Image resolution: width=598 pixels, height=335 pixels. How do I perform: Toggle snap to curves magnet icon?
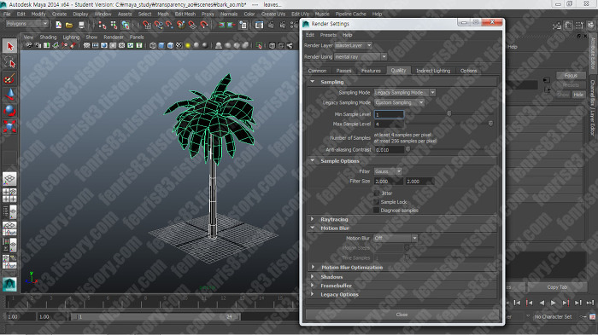(158, 25)
